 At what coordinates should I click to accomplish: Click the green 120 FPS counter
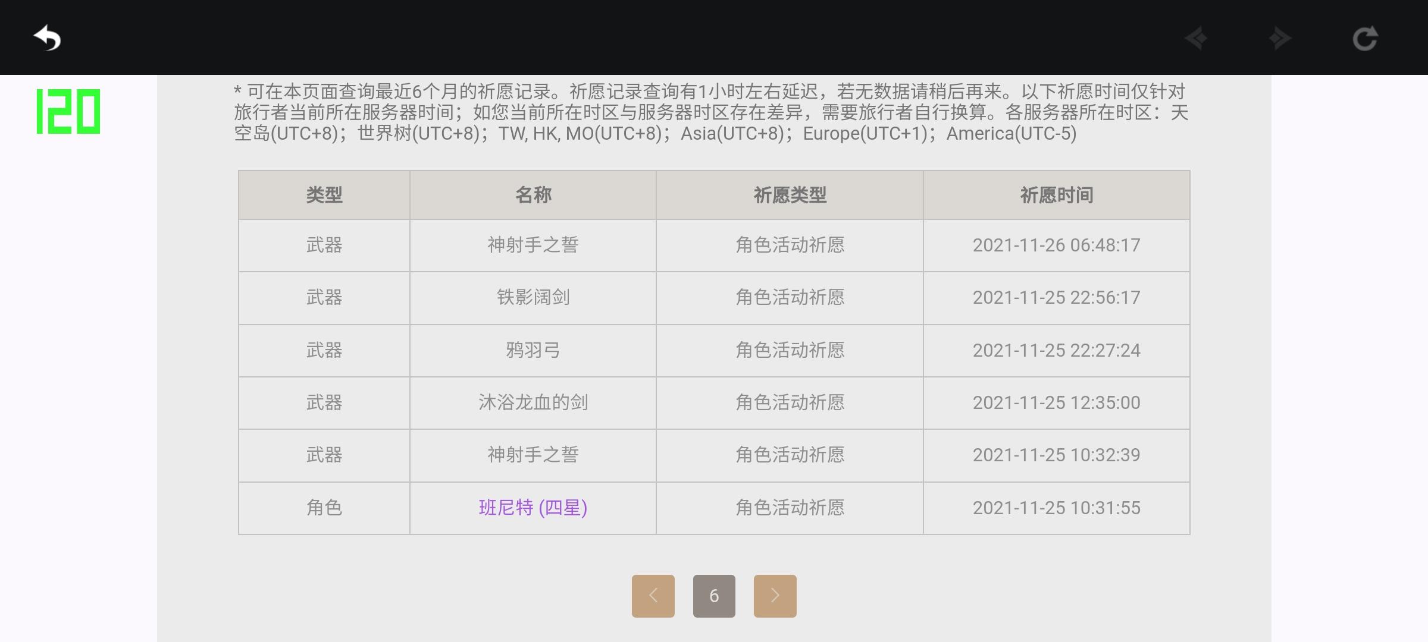click(68, 112)
